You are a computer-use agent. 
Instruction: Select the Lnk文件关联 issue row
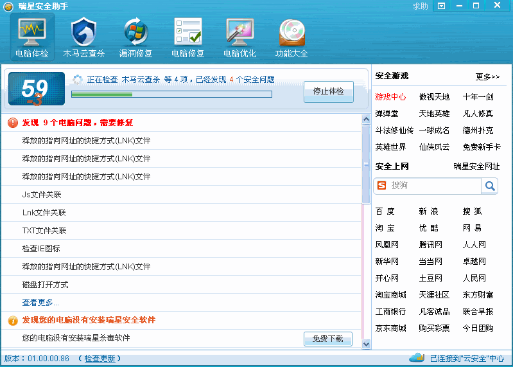tap(182, 213)
